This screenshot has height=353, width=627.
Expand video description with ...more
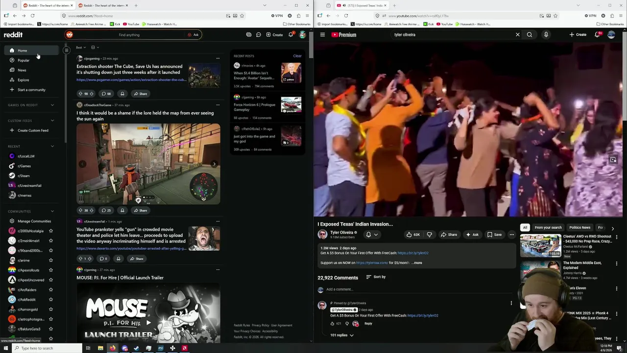(x=417, y=263)
